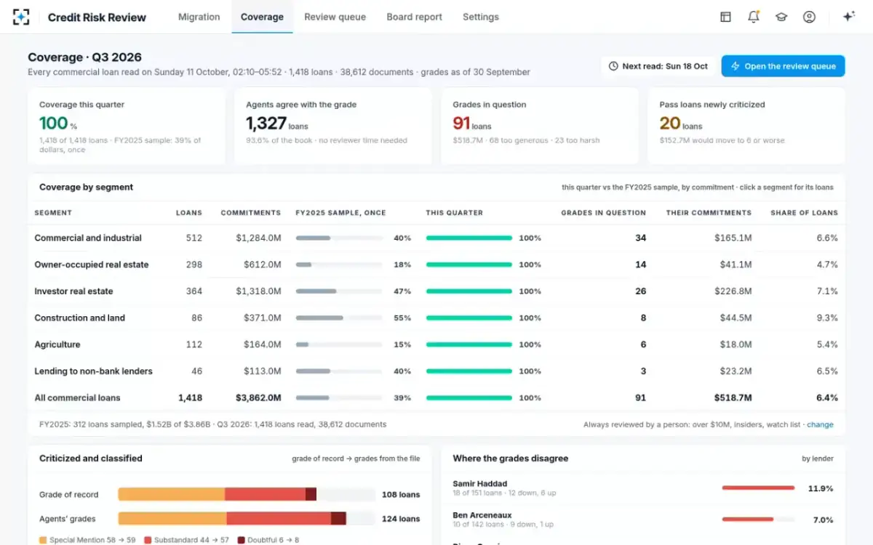Click the clock icon beside Next read
The width and height of the screenshot is (873, 545).
tap(613, 66)
